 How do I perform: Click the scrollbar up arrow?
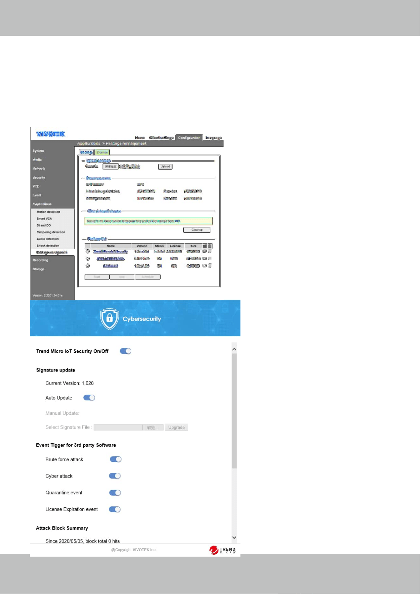click(234, 349)
